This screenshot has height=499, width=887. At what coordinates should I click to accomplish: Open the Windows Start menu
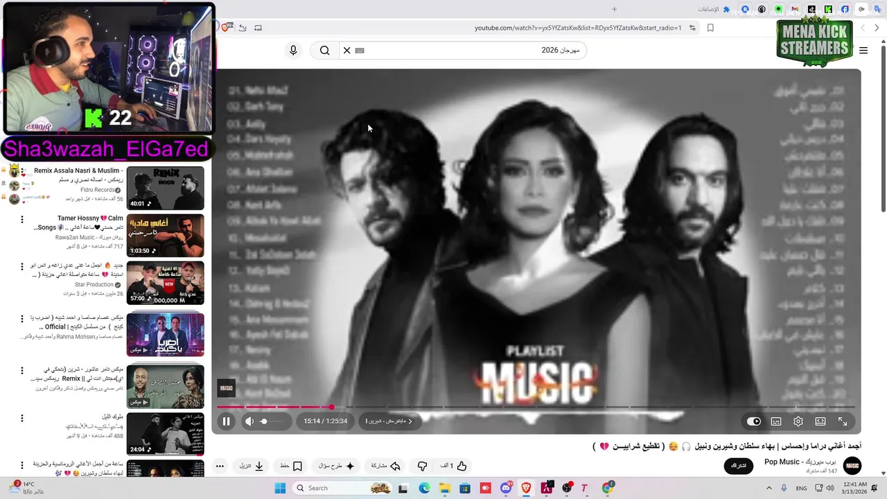pos(280,488)
